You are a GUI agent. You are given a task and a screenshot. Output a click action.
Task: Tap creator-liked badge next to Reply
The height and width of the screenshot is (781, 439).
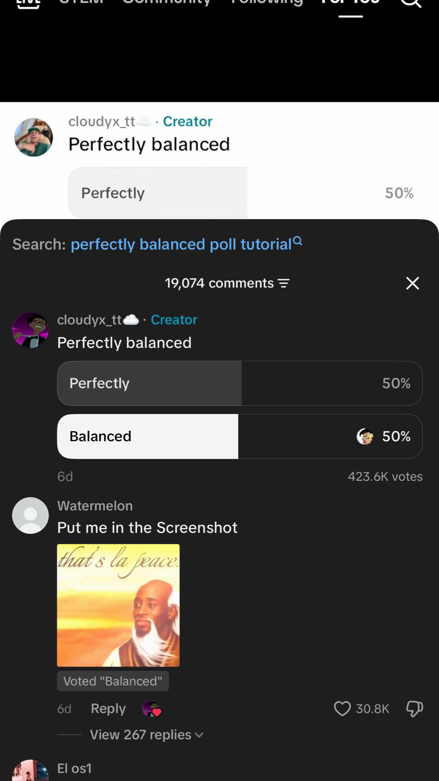152,708
